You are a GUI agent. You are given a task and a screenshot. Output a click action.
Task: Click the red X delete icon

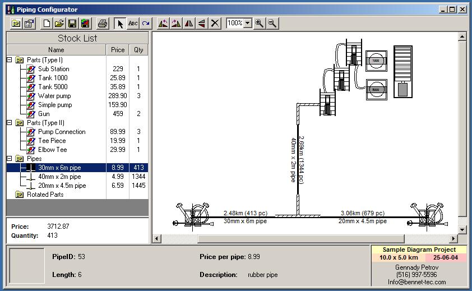pos(215,23)
